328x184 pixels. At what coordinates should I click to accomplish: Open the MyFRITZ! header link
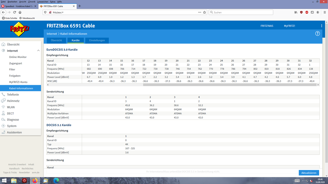289,26
